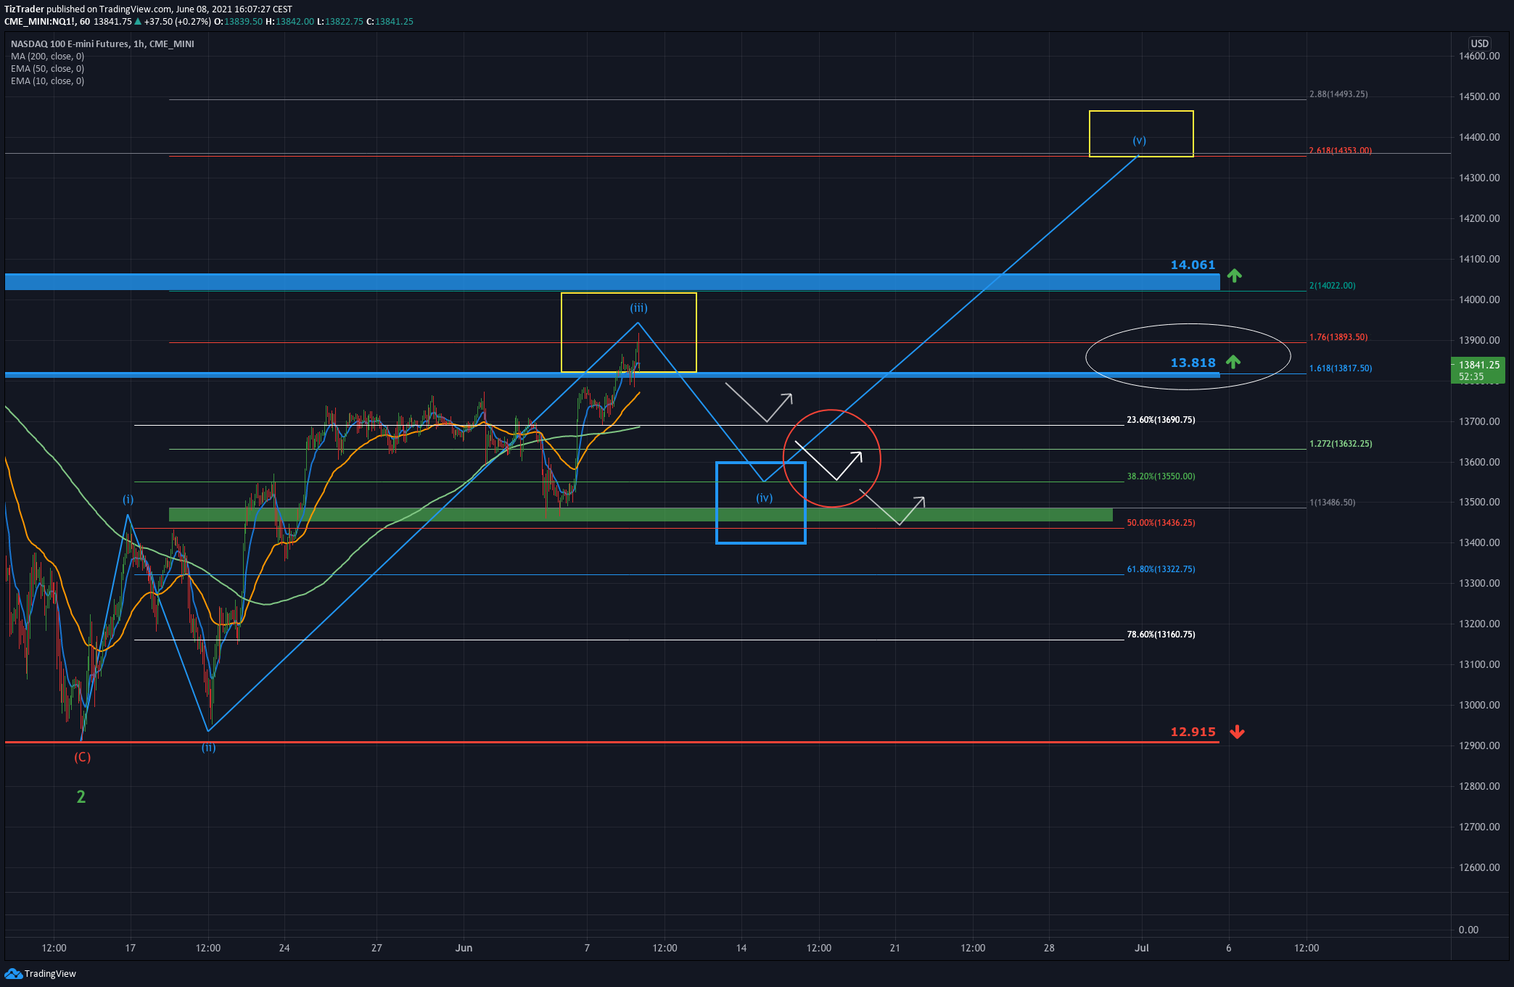Click the 12600.00 price axis value

tap(1479, 867)
